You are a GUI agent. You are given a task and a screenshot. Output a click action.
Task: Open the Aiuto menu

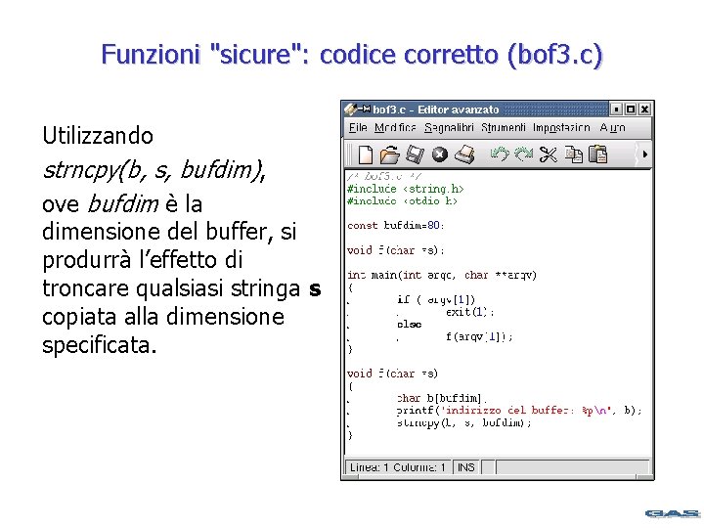[x=612, y=127]
